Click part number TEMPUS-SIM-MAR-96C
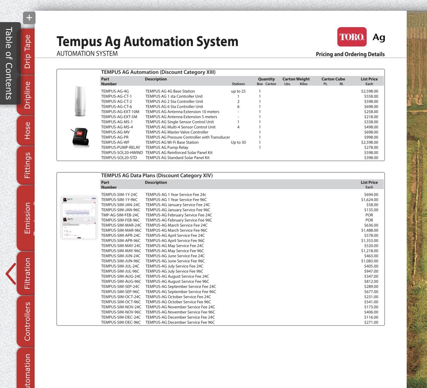 tap(121, 230)
